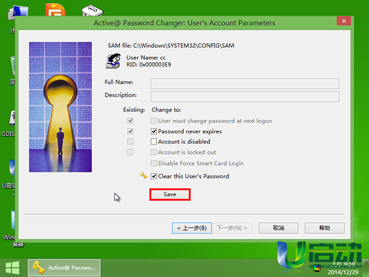Image resolution: width=369 pixels, height=277 pixels.
Task: Cancel the wizard with 取消
Action: pos(279,228)
